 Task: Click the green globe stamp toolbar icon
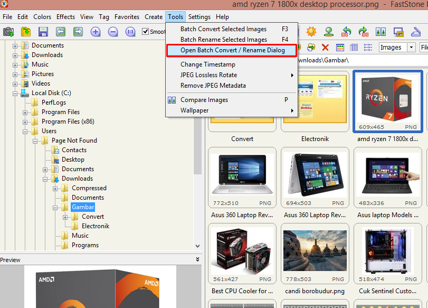(x=329, y=32)
